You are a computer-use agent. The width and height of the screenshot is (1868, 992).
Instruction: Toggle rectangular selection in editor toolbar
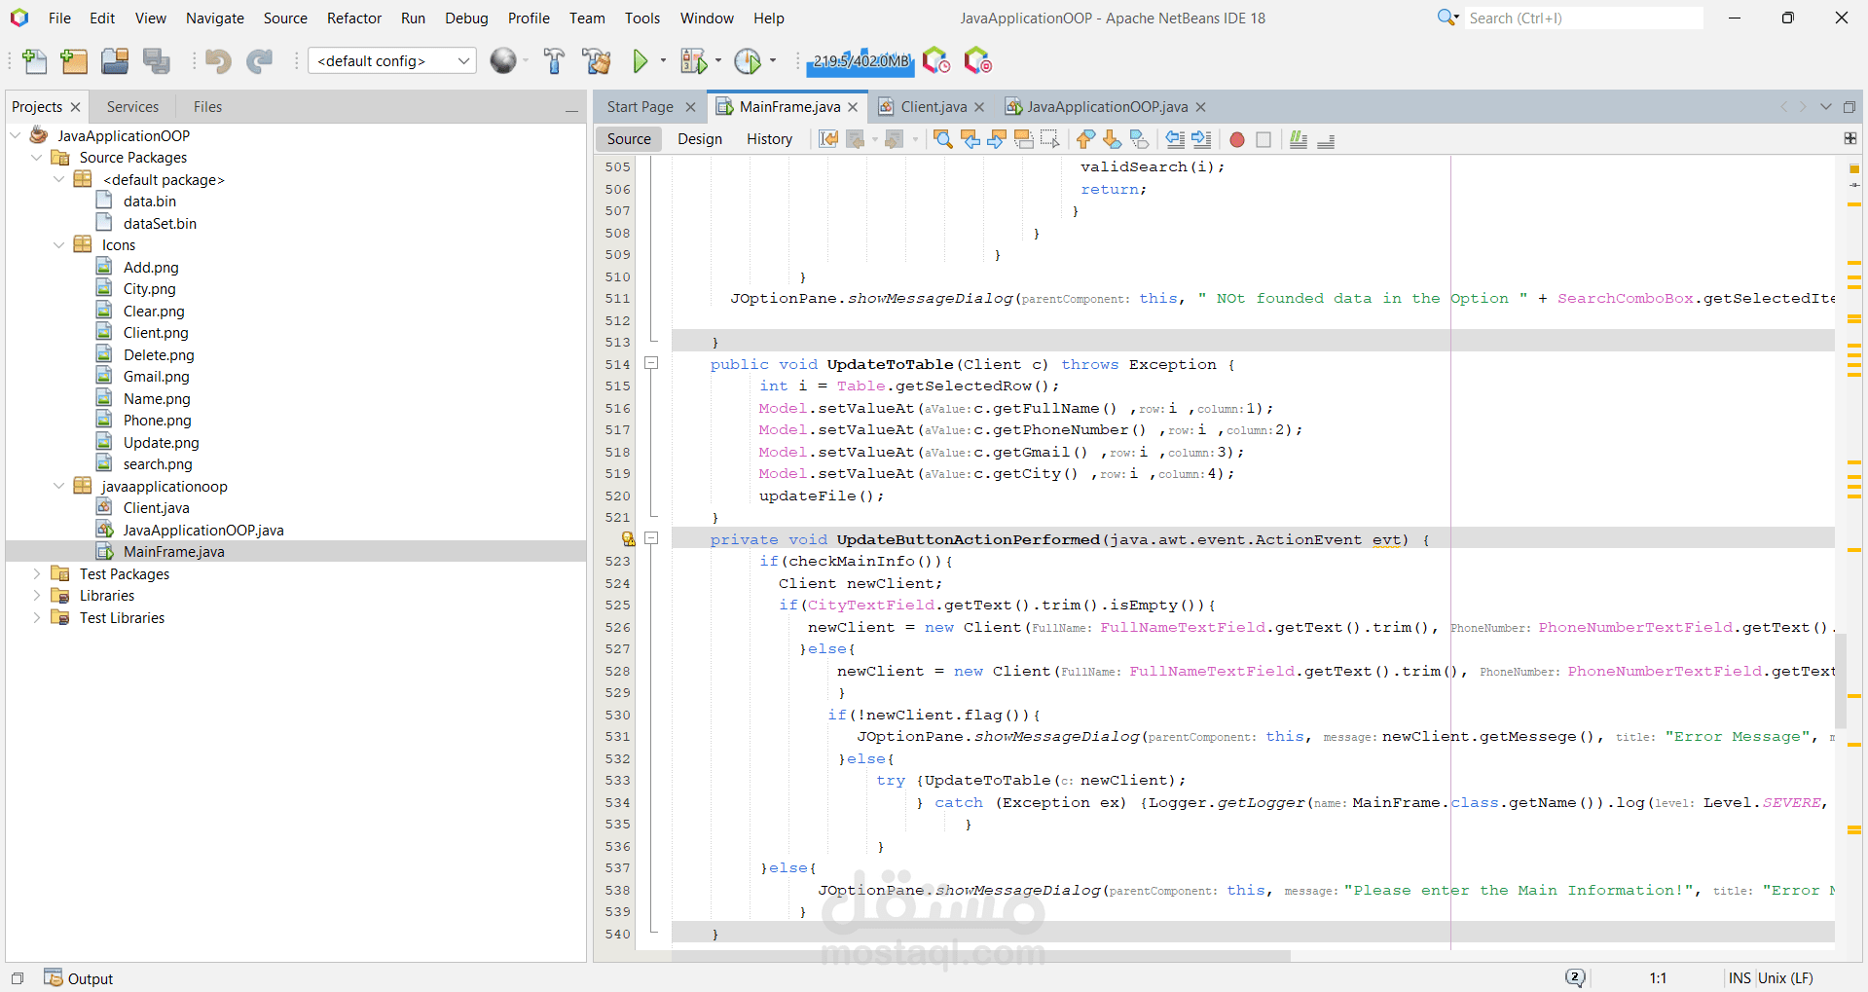pyautogui.click(x=1049, y=139)
